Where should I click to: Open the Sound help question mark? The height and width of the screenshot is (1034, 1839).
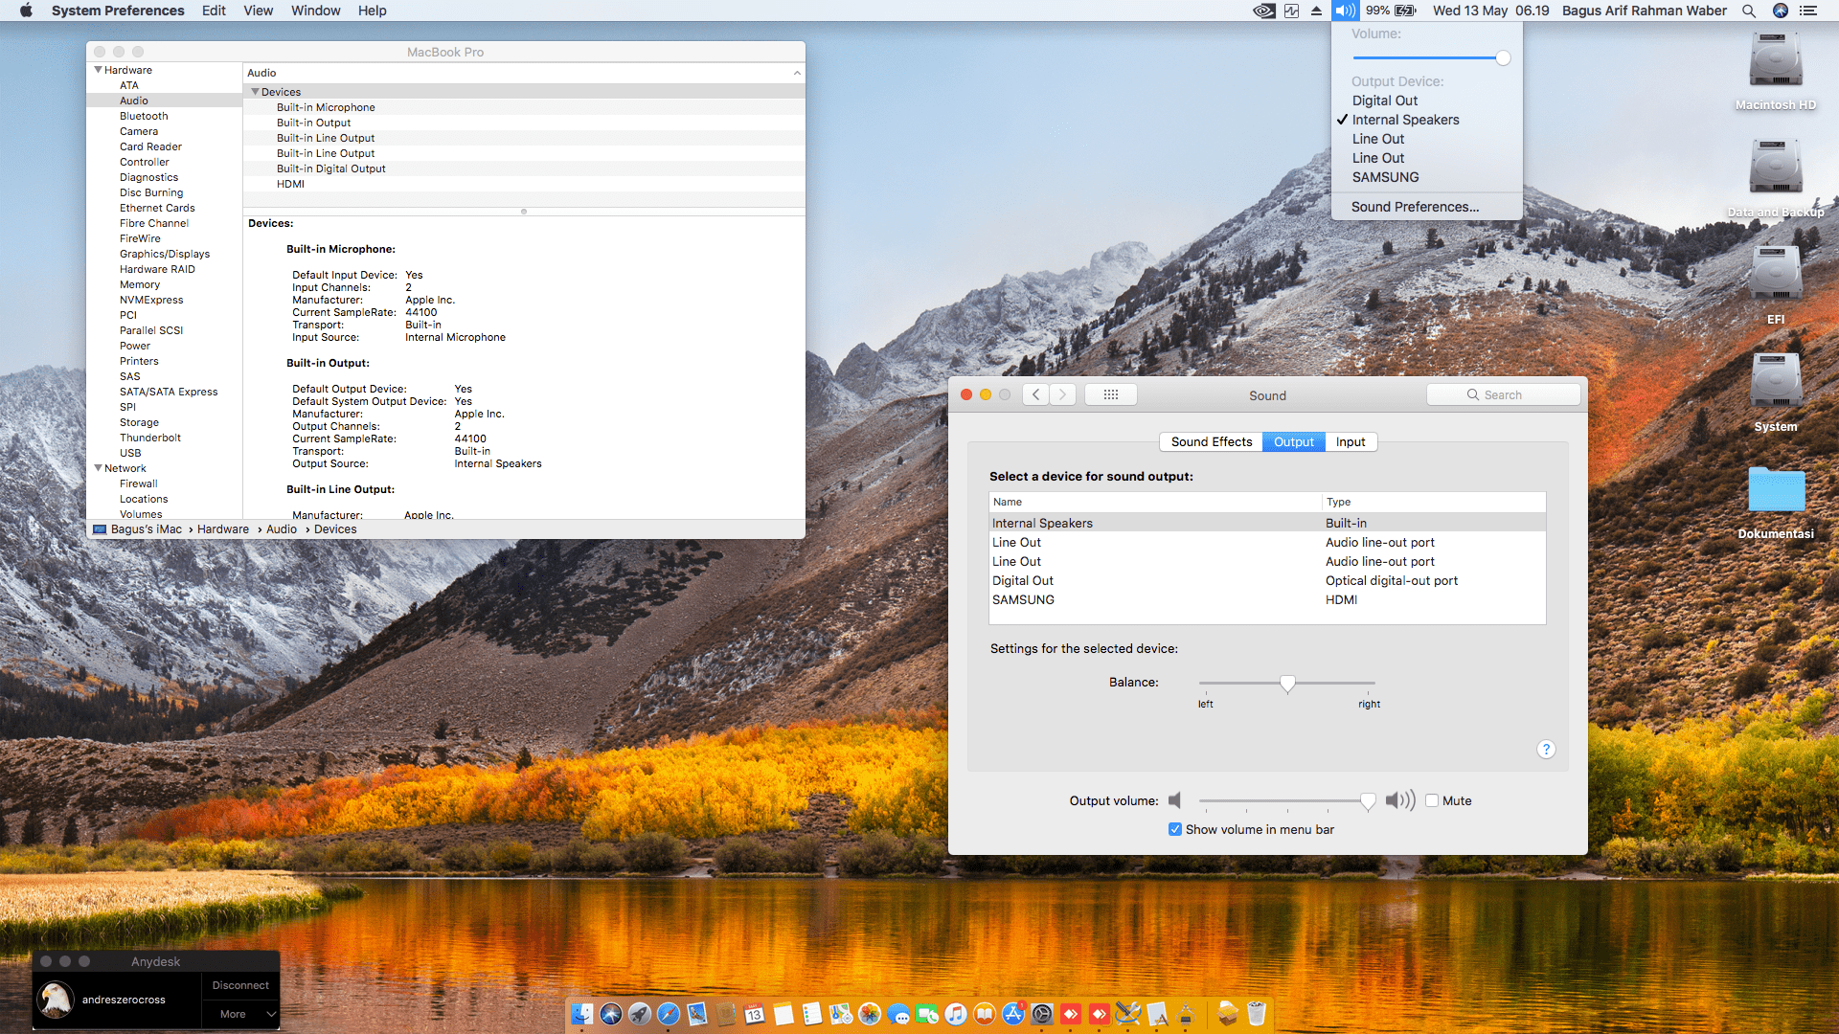click(x=1546, y=750)
